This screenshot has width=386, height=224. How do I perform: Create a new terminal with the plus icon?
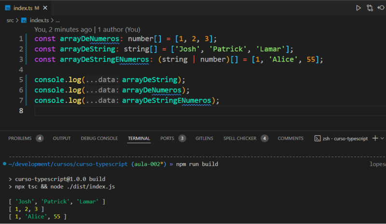pyautogui.click(x=375, y=138)
